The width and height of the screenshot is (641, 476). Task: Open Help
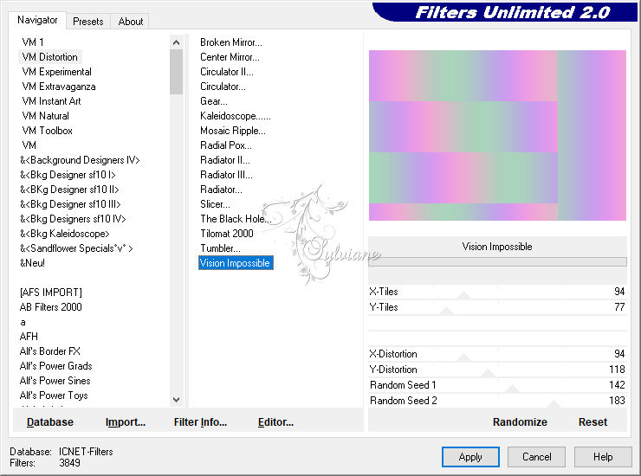click(603, 457)
